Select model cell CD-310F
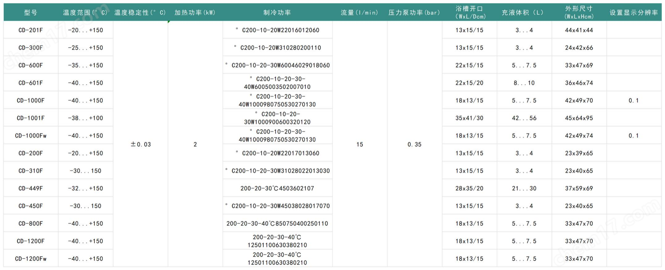This screenshot has height=270, width=665. [31, 171]
